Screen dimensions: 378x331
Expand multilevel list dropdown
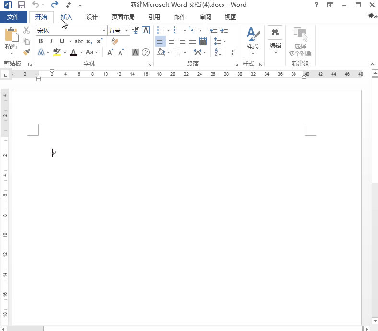tap(201, 30)
